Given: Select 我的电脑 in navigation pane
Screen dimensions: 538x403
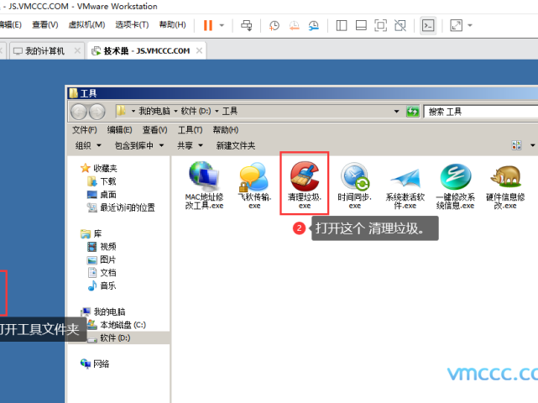Looking at the screenshot, I should [x=103, y=311].
